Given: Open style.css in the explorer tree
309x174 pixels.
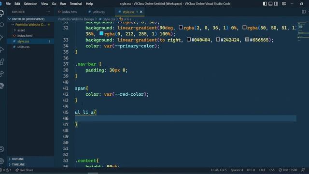Looking at the screenshot, I should pyautogui.click(x=23, y=41).
